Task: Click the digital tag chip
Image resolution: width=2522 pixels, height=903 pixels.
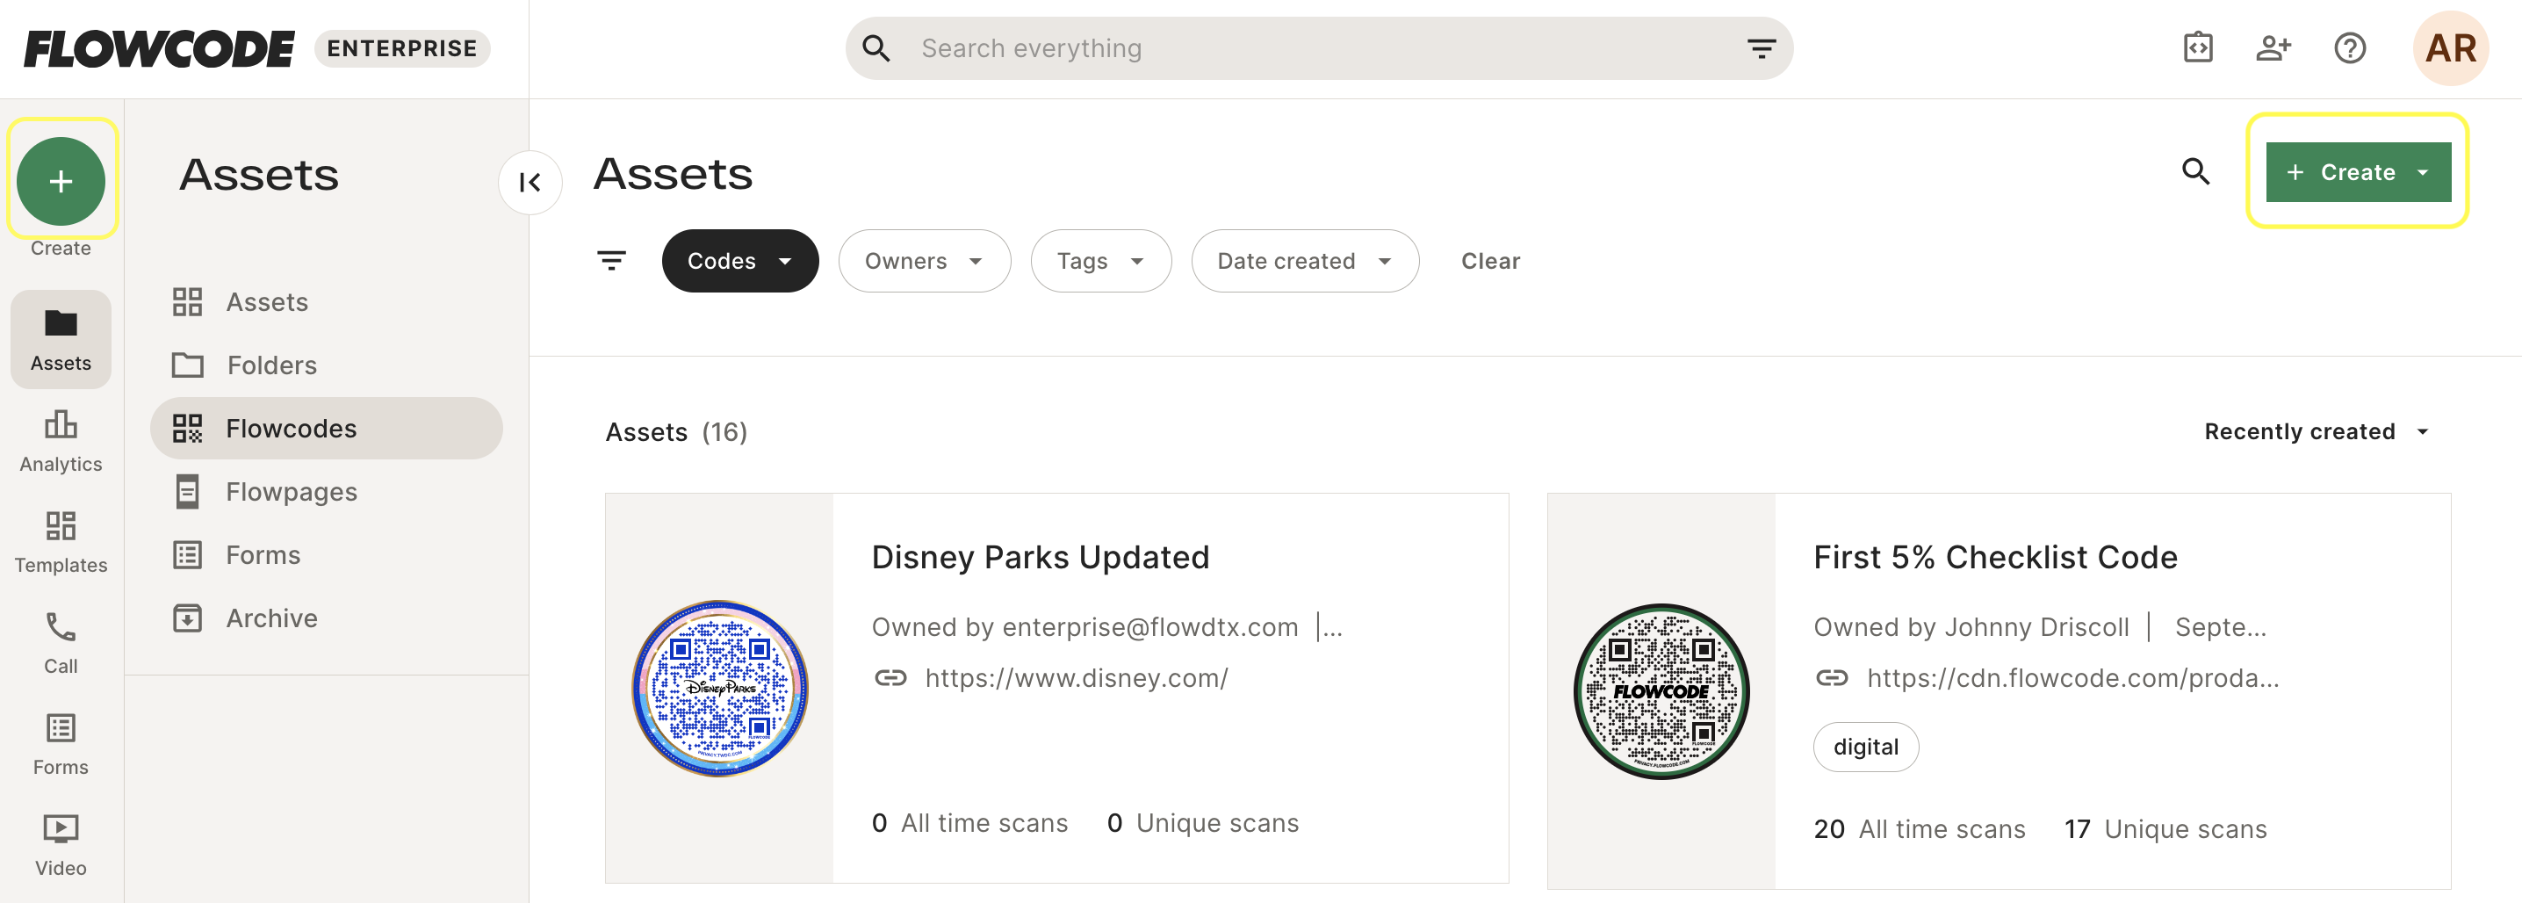Action: (x=1865, y=747)
